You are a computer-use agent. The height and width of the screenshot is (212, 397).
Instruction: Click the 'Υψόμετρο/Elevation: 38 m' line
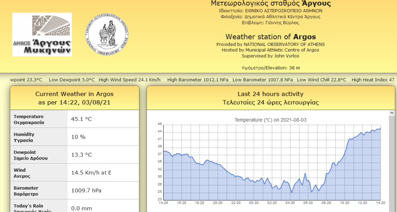tap(270, 68)
